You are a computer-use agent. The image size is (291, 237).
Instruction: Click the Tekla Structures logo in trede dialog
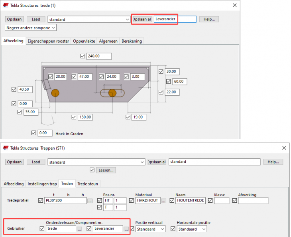[6, 5]
